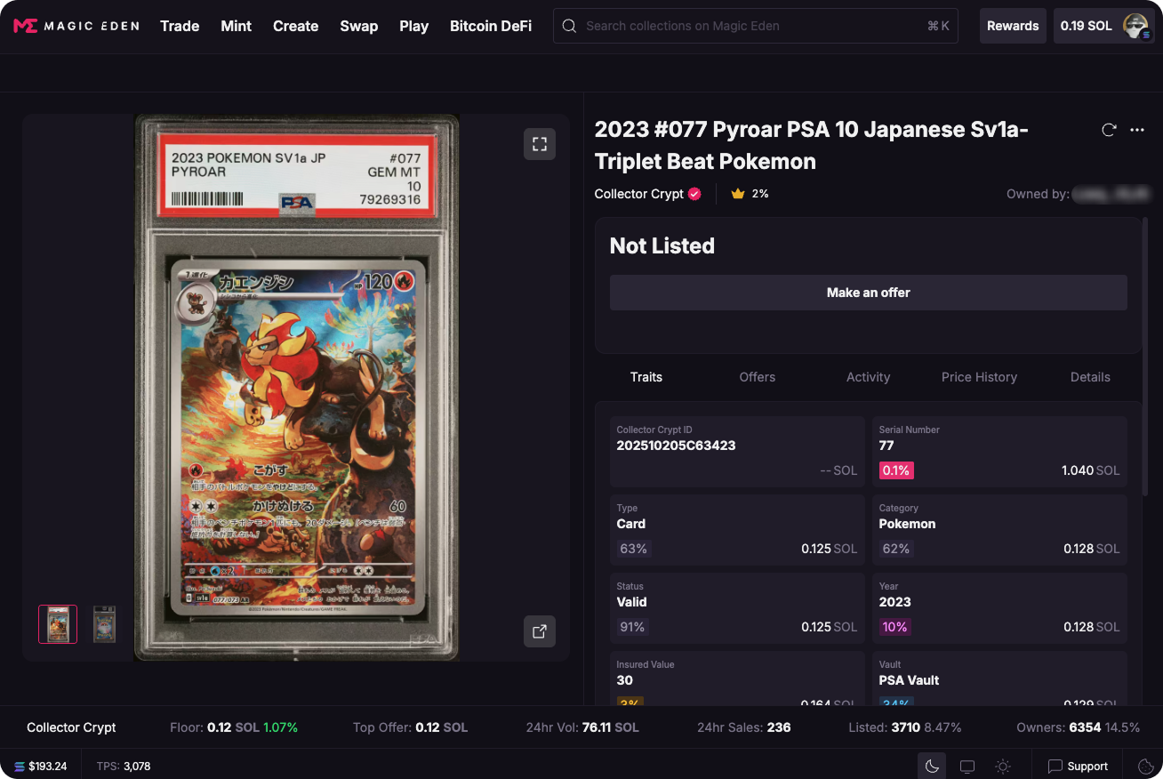1163x779 pixels.
Task: Select the Serial Number 77 trait
Action: (999, 452)
